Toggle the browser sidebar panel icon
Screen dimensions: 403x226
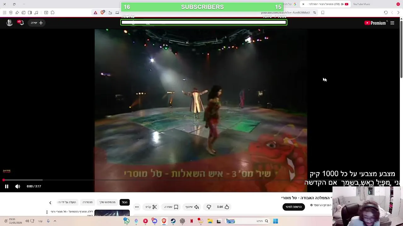pyautogui.click(x=30, y=13)
